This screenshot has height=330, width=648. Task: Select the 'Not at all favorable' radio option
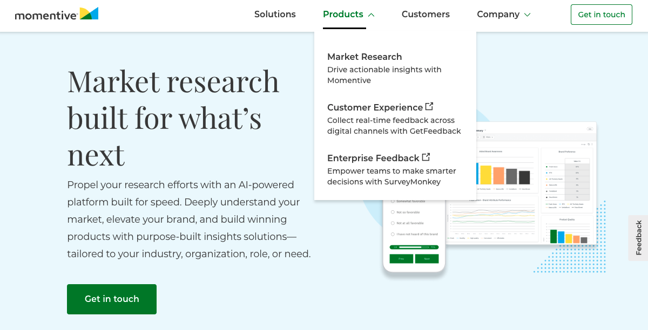coord(393,223)
